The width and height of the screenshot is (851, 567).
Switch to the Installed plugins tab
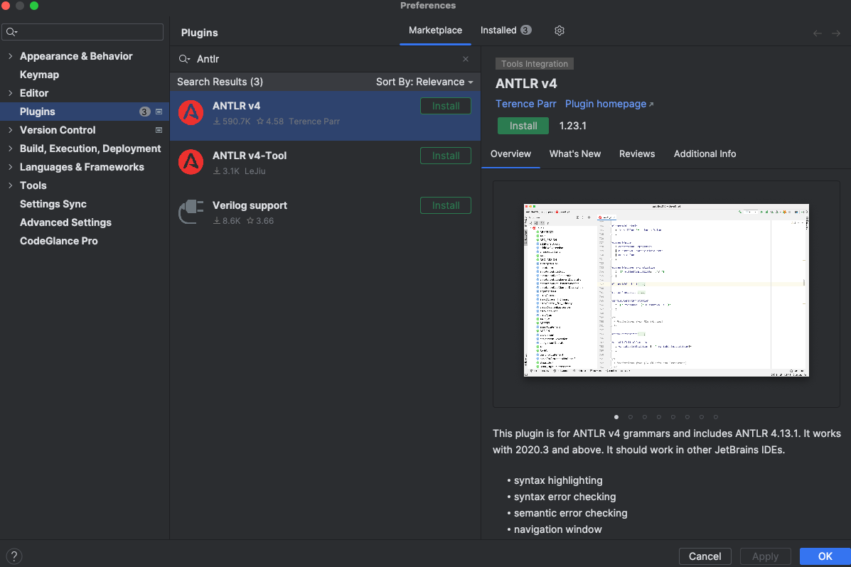505,31
